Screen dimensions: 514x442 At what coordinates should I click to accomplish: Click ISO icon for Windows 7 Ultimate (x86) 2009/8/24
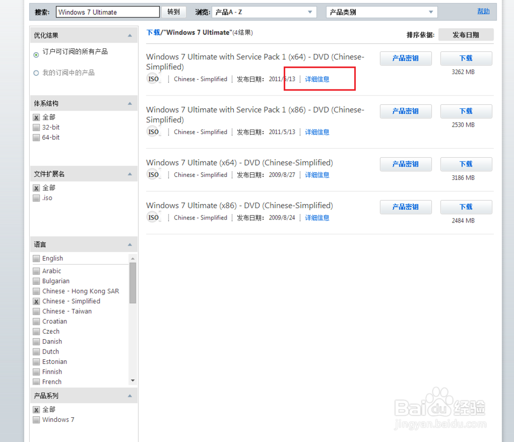tap(153, 218)
